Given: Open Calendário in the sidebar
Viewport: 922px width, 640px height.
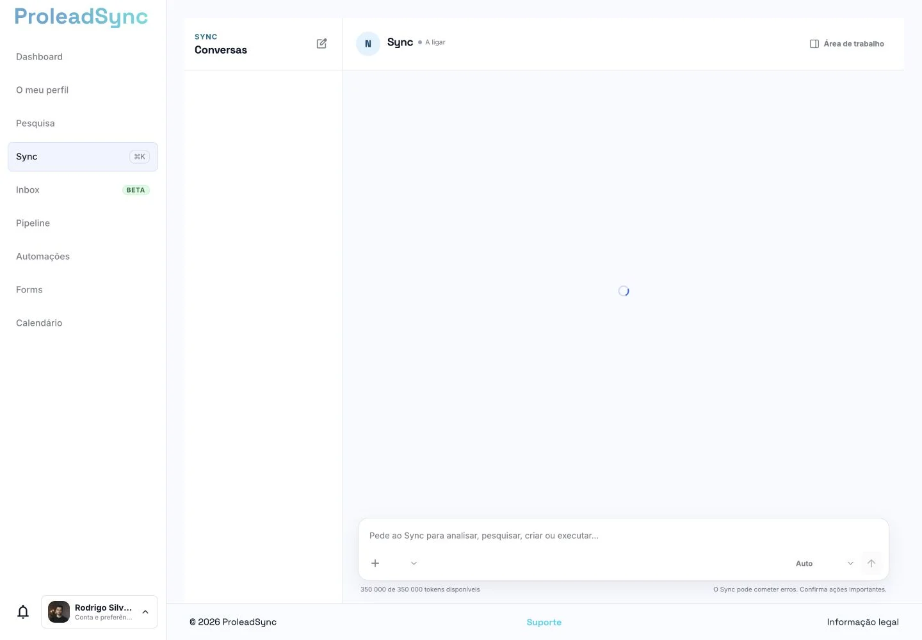Looking at the screenshot, I should 83,323.
